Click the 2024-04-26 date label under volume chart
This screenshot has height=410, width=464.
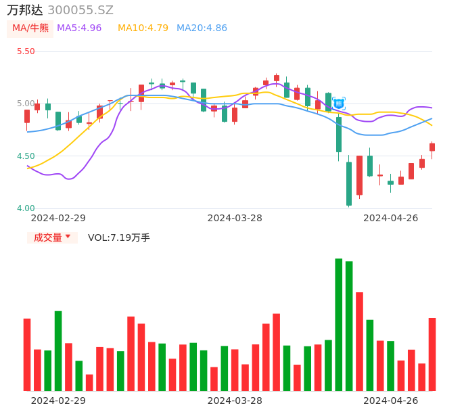390,401
